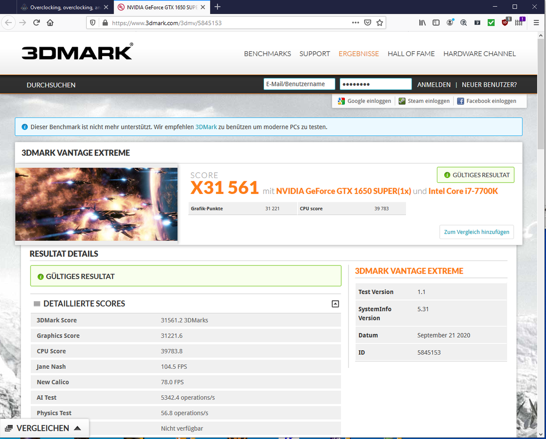Click the page vertical scrollbar

(x=541, y=95)
